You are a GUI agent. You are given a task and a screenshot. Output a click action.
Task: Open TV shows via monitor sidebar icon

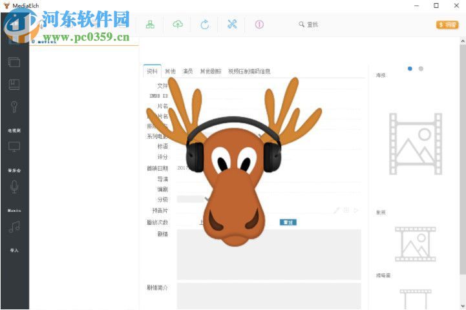14,147
